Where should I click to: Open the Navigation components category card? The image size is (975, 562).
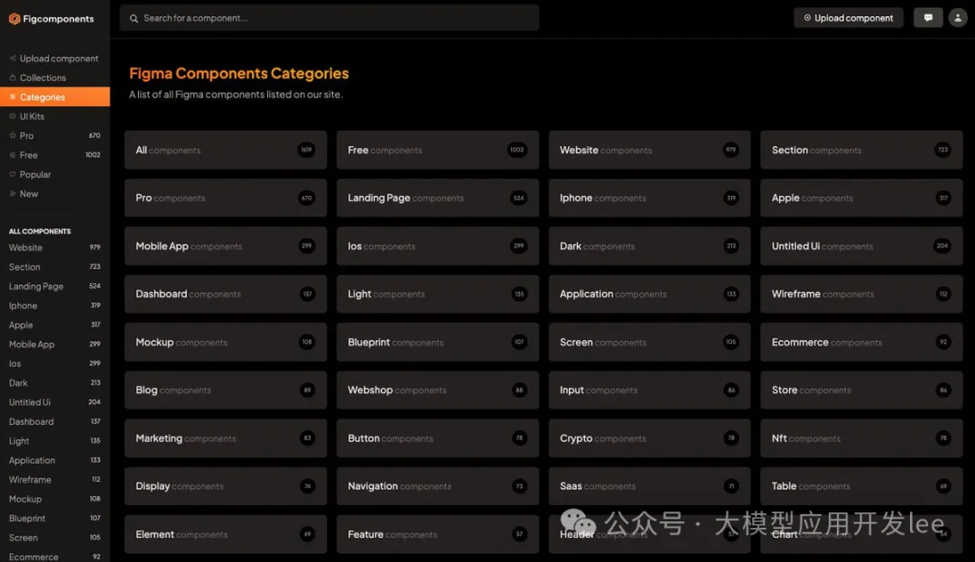coord(437,485)
